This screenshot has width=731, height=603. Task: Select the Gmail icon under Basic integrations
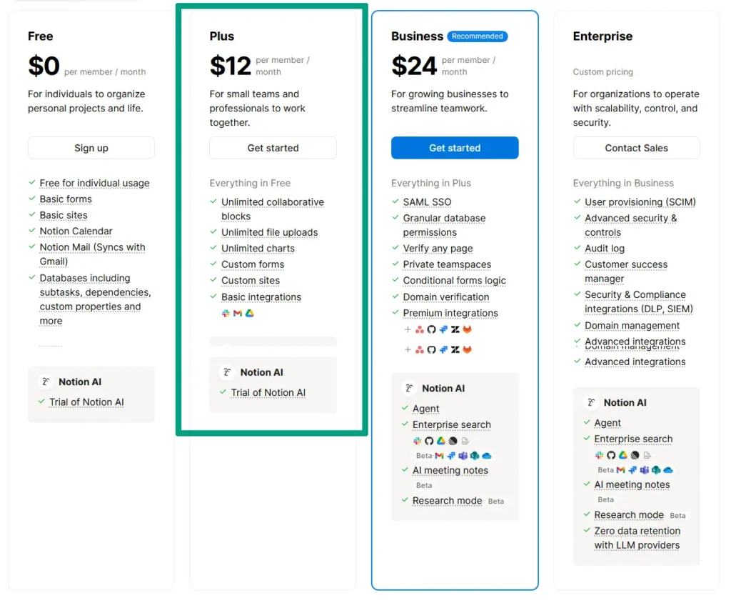pyautogui.click(x=236, y=312)
